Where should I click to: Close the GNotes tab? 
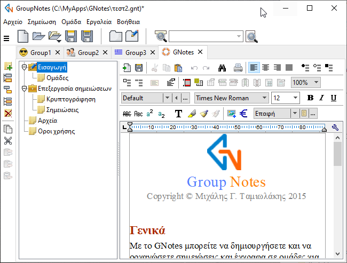[200, 52]
